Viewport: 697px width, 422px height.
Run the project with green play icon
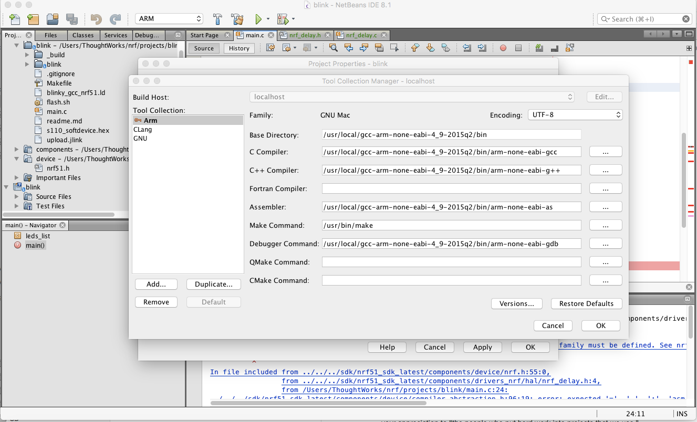tap(258, 19)
